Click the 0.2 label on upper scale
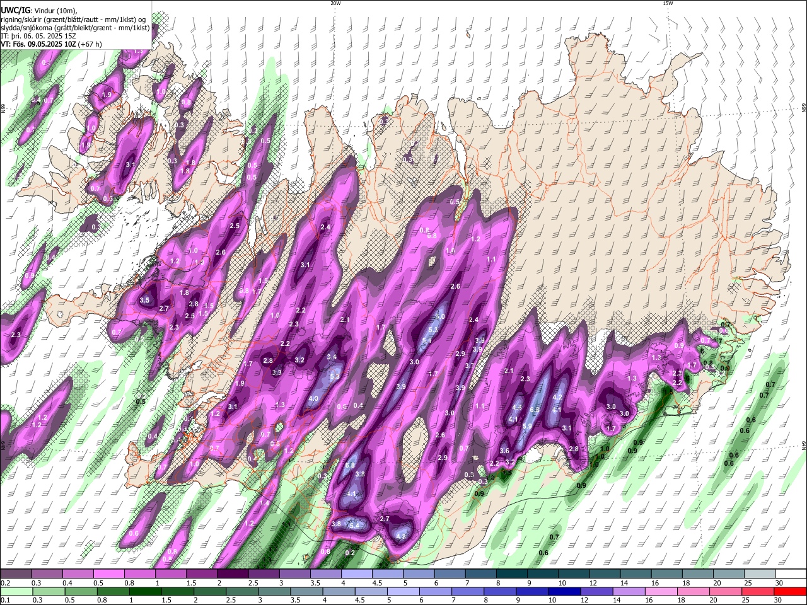Screen dimensions: 807x605 [5, 583]
